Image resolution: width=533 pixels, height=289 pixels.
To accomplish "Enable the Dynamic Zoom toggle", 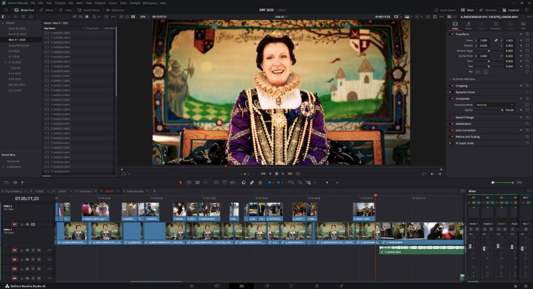I will coord(450,92).
